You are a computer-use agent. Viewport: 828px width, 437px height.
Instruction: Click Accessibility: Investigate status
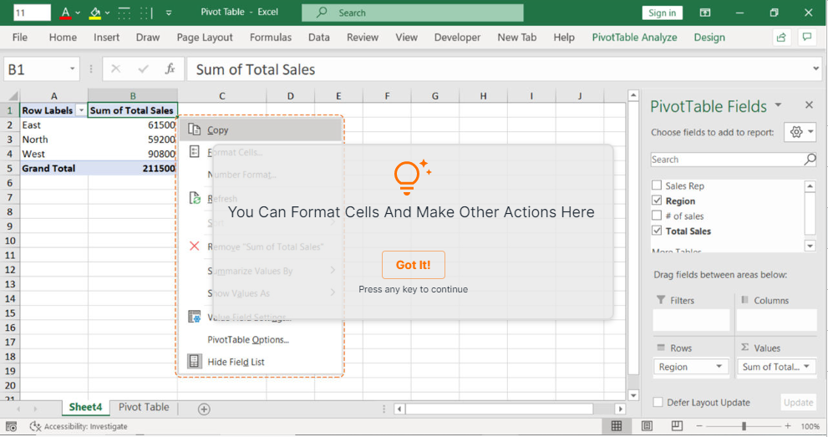pyautogui.click(x=79, y=426)
